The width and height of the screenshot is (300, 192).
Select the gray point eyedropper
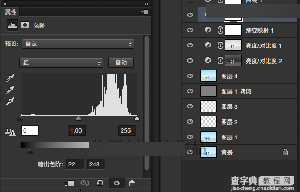10,89
